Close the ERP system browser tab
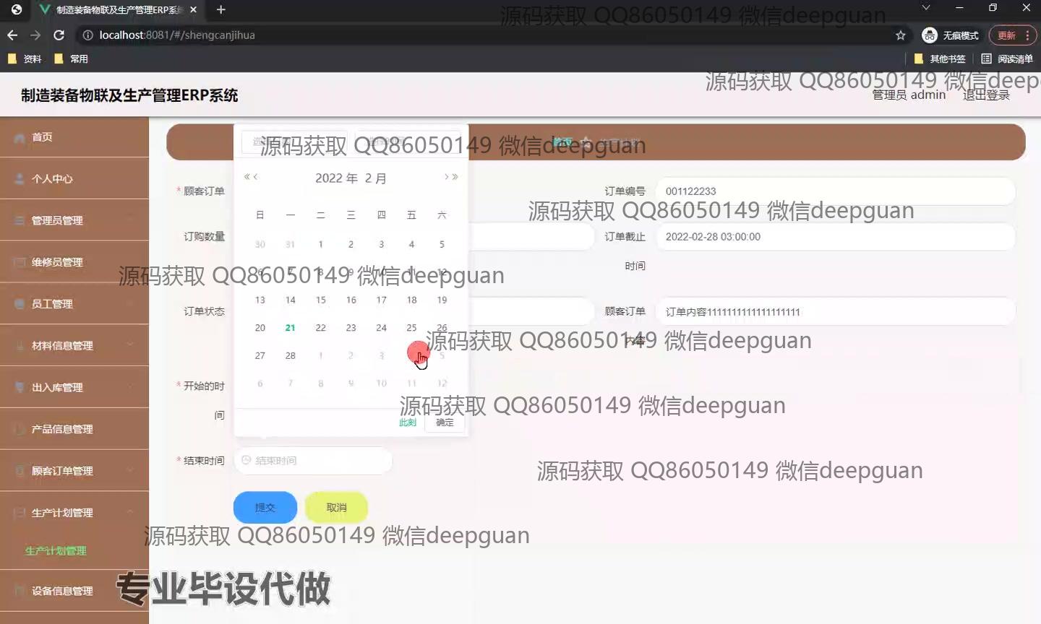The width and height of the screenshot is (1041, 624). 193,9
